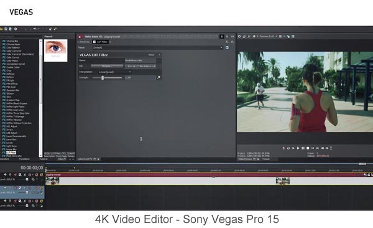Click the Previous Frame transport button
This screenshot has width=373, height=228.
pyautogui.click(x=322, y=148)
